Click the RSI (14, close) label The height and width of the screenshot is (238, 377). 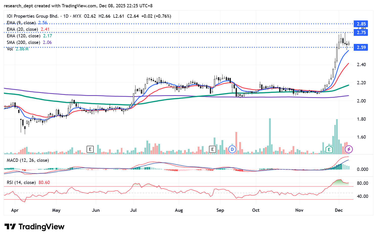pos(21,182)
